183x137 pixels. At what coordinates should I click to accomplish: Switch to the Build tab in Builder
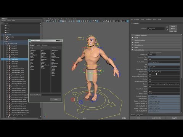[38, 45]
